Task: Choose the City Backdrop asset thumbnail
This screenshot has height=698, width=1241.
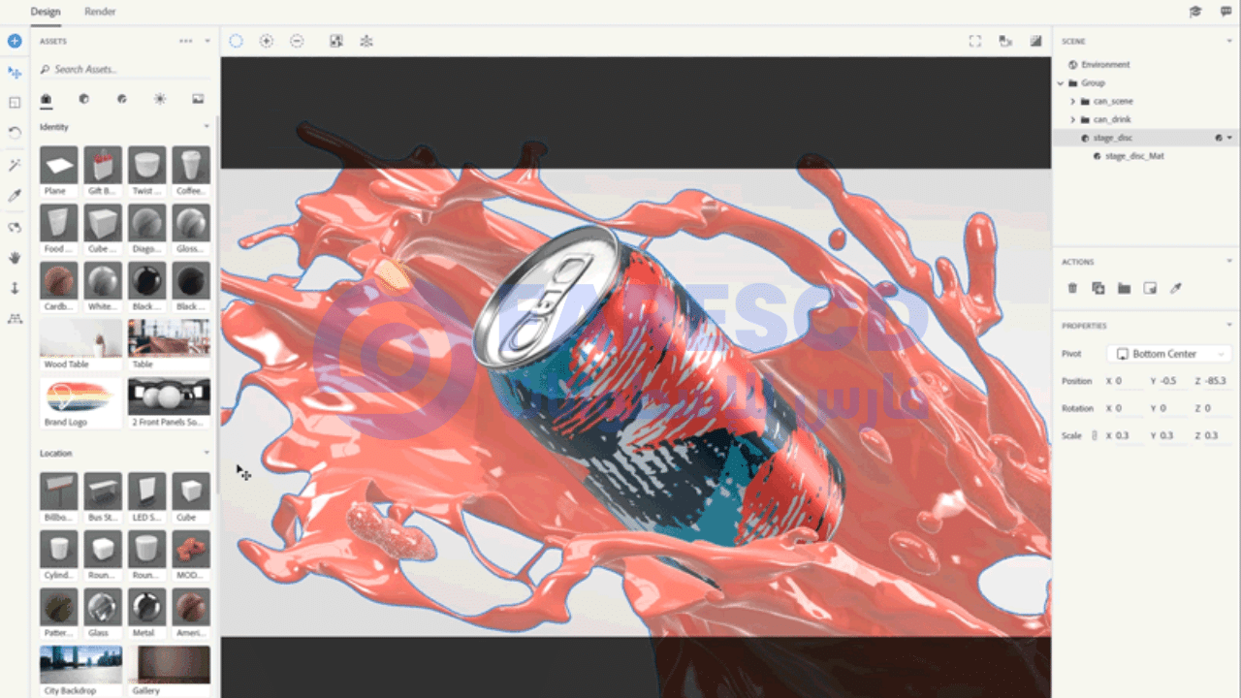Action: click(80, 665)
